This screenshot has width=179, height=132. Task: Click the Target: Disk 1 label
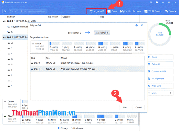point(102,33)
